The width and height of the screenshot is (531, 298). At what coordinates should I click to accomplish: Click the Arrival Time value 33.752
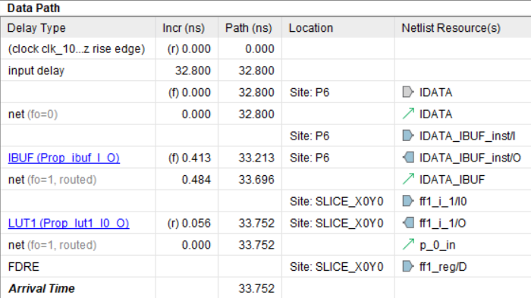(256, 288)
